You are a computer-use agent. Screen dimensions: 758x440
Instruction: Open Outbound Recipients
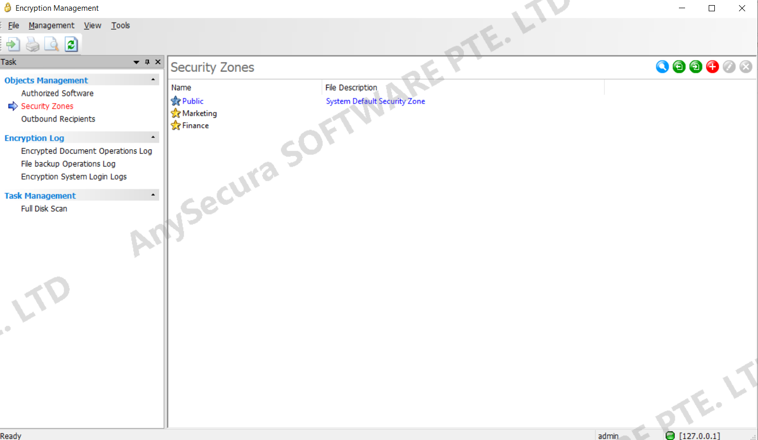(58, 119)
